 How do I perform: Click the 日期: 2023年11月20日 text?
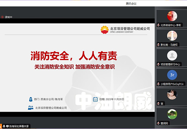click(x=112, y=99)
